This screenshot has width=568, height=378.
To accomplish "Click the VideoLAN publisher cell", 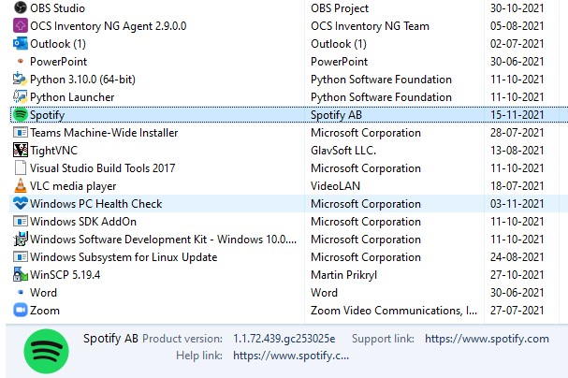I will click(x=335, y=186).
